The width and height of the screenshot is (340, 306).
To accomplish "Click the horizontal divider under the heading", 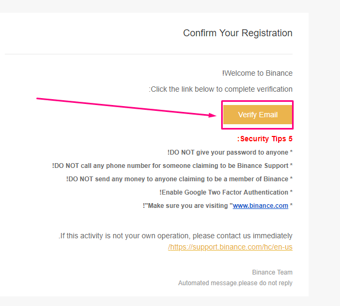I will [x=149, y=54].
